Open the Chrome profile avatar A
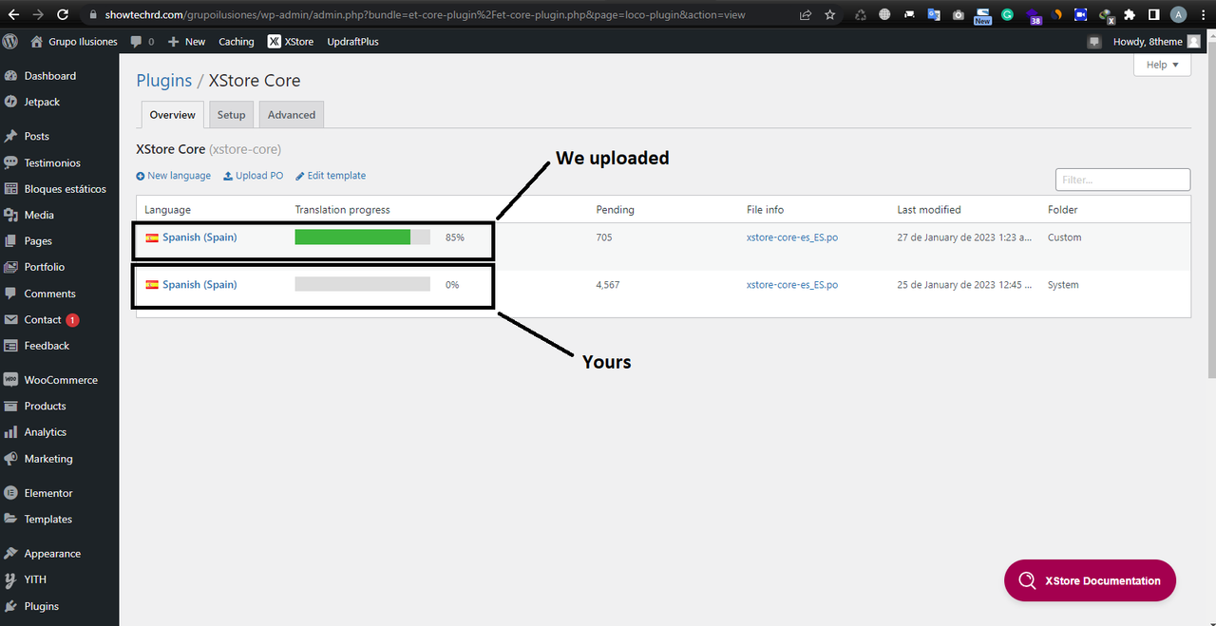The width and height of the screenshot is (1216, 626). [x=1178, y=14]
